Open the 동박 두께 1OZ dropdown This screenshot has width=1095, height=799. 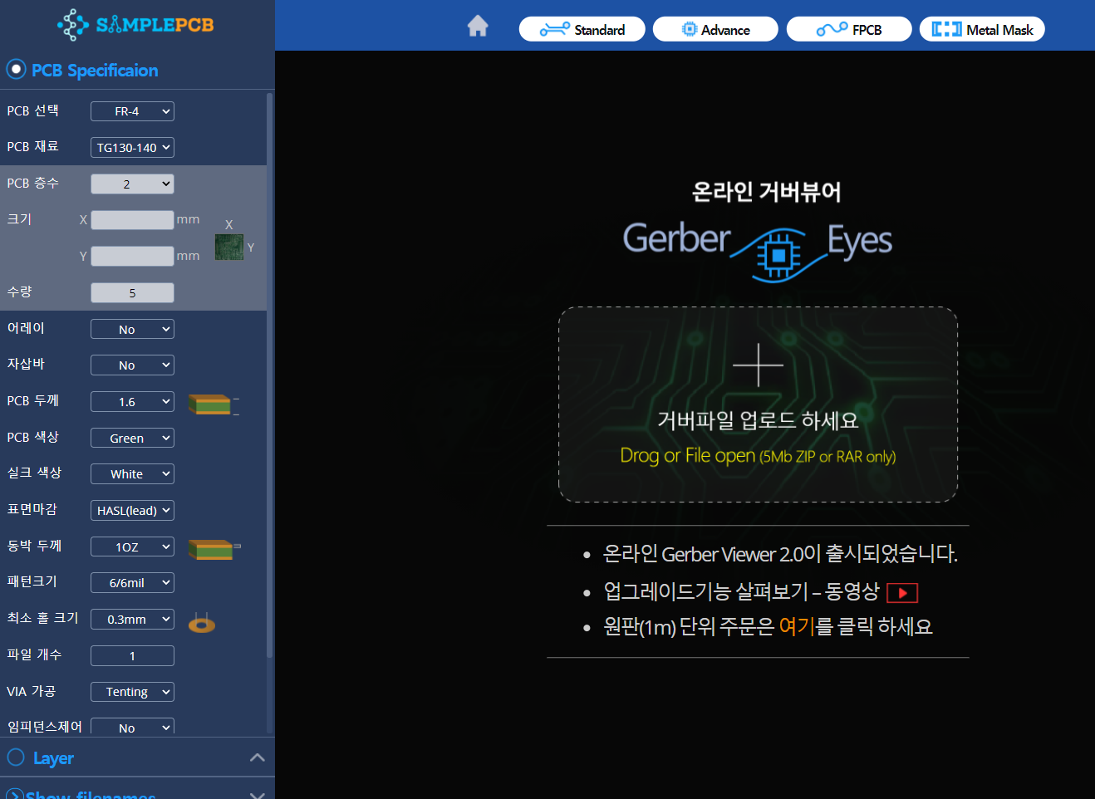(132, 547)
